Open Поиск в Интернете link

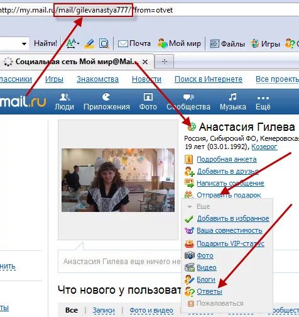click(x=209, y=79)
